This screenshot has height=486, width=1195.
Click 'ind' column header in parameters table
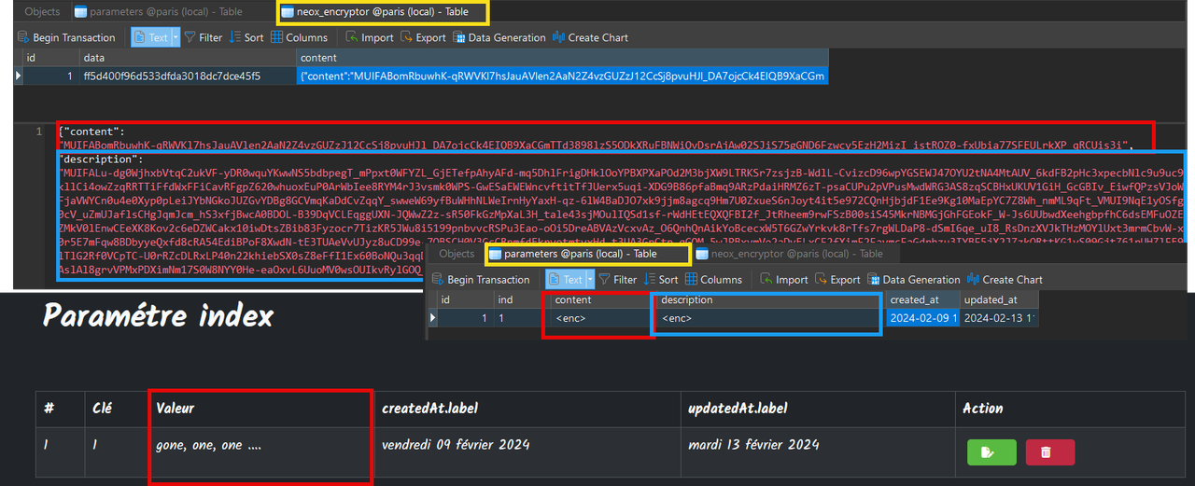[521, 299]
